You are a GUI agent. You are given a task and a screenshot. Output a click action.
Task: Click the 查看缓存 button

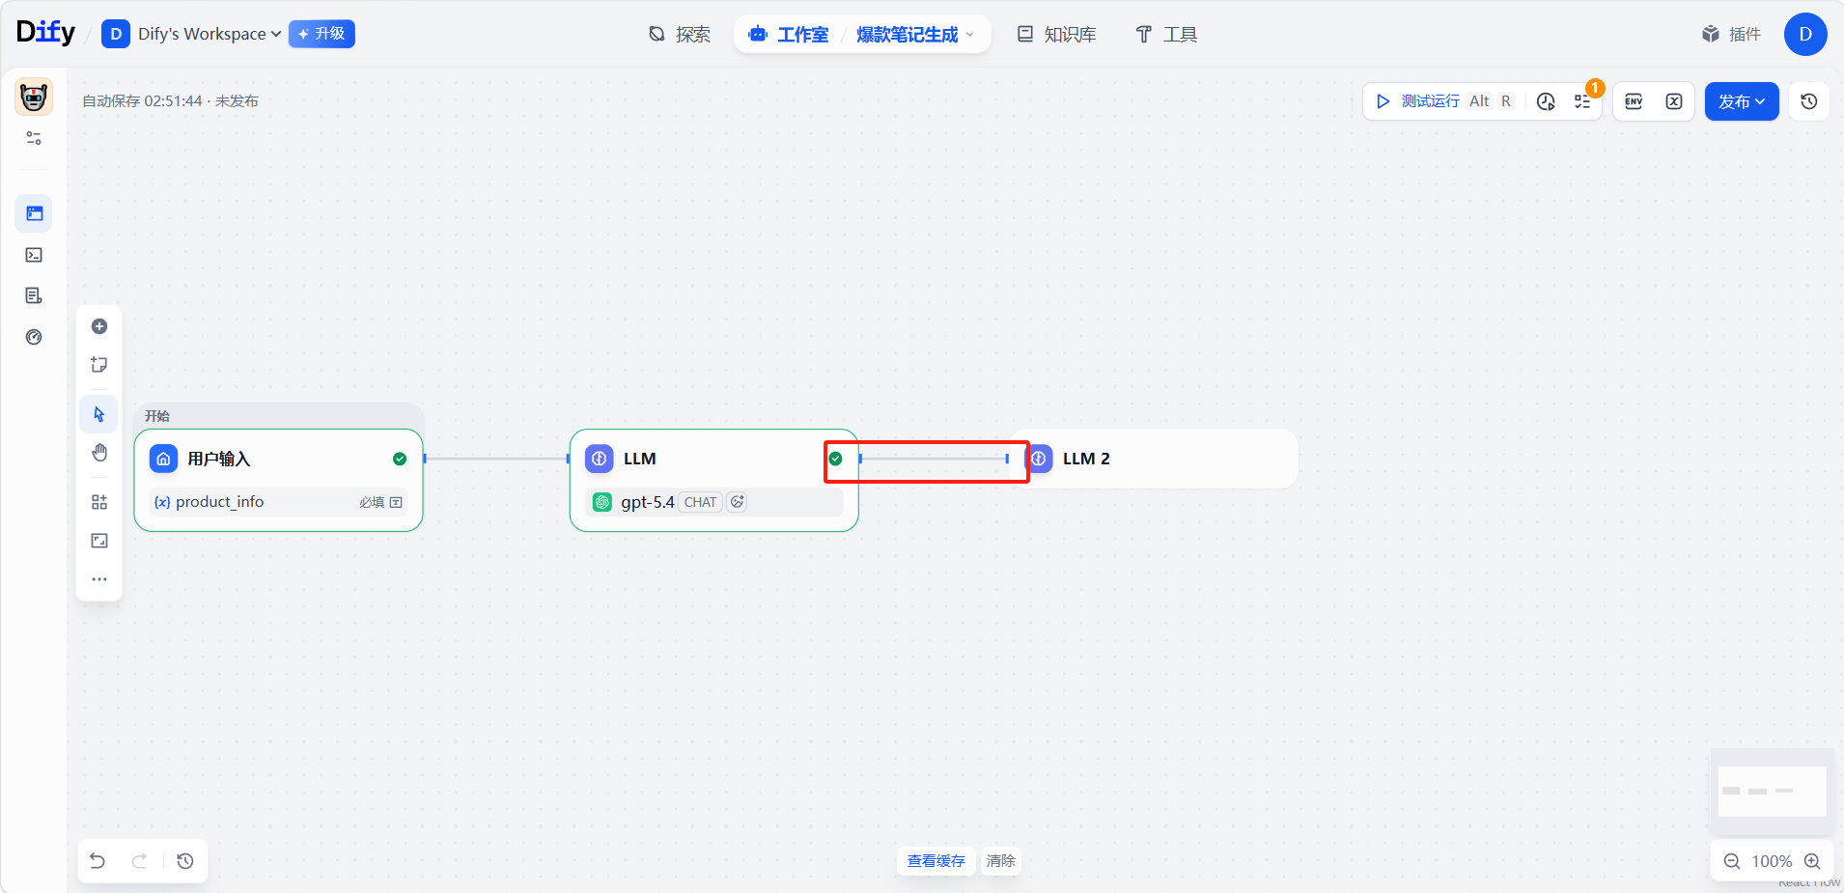tap(936, 861)
